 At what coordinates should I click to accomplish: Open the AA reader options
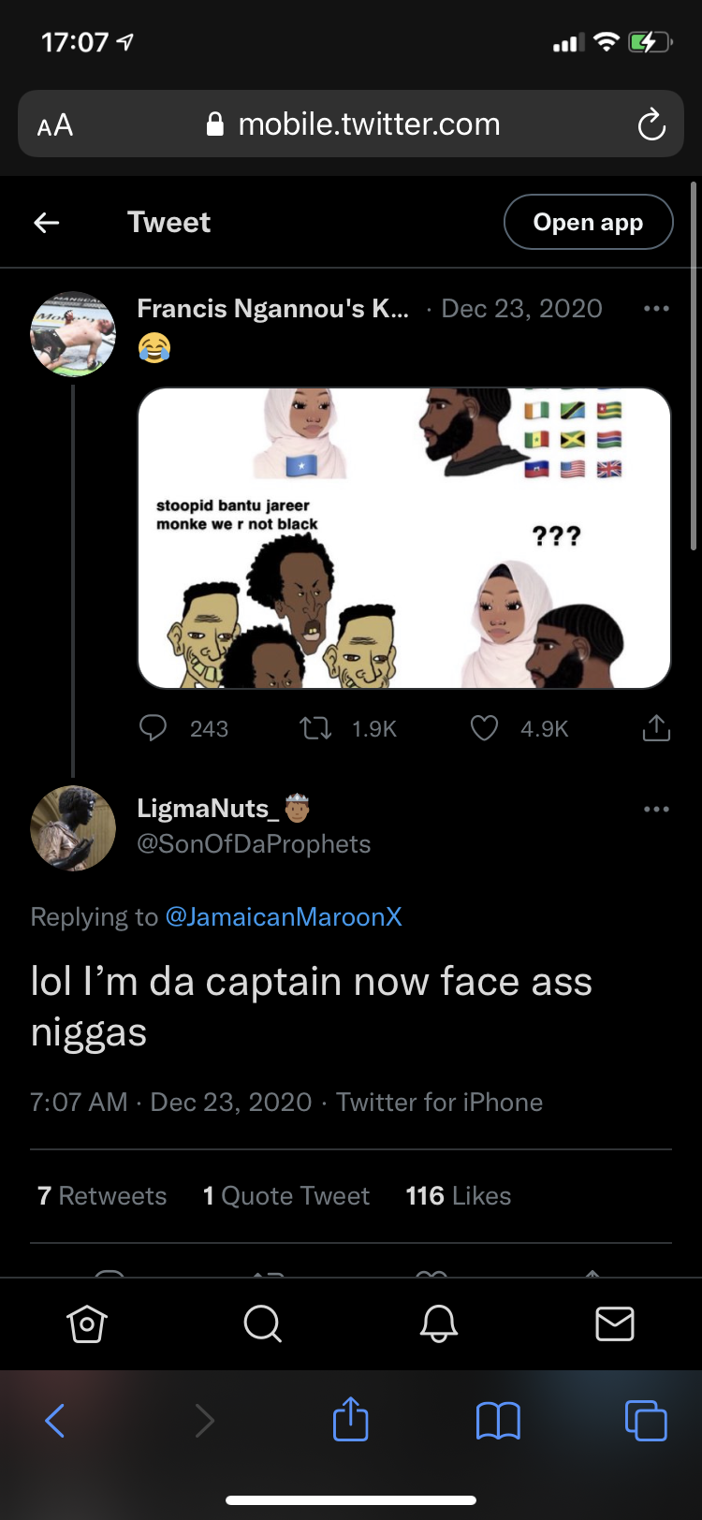pos(55,124)
